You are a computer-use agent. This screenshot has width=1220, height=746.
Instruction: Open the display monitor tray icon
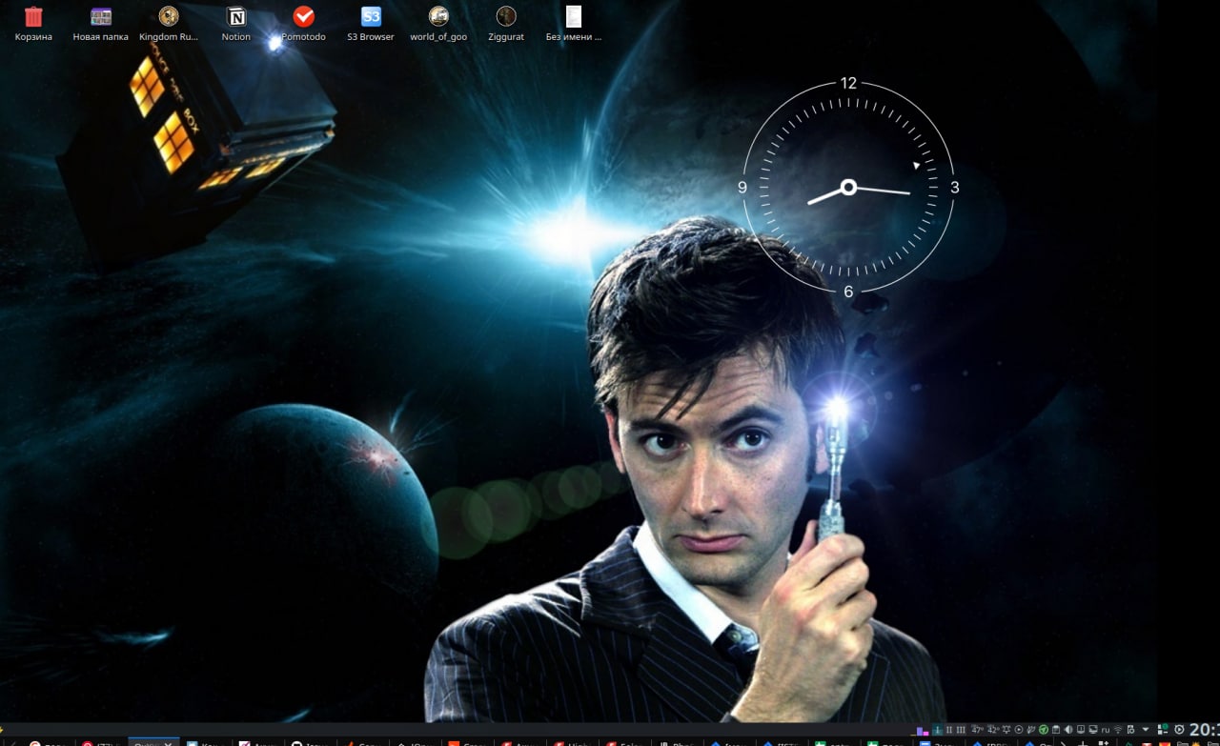1093,730
